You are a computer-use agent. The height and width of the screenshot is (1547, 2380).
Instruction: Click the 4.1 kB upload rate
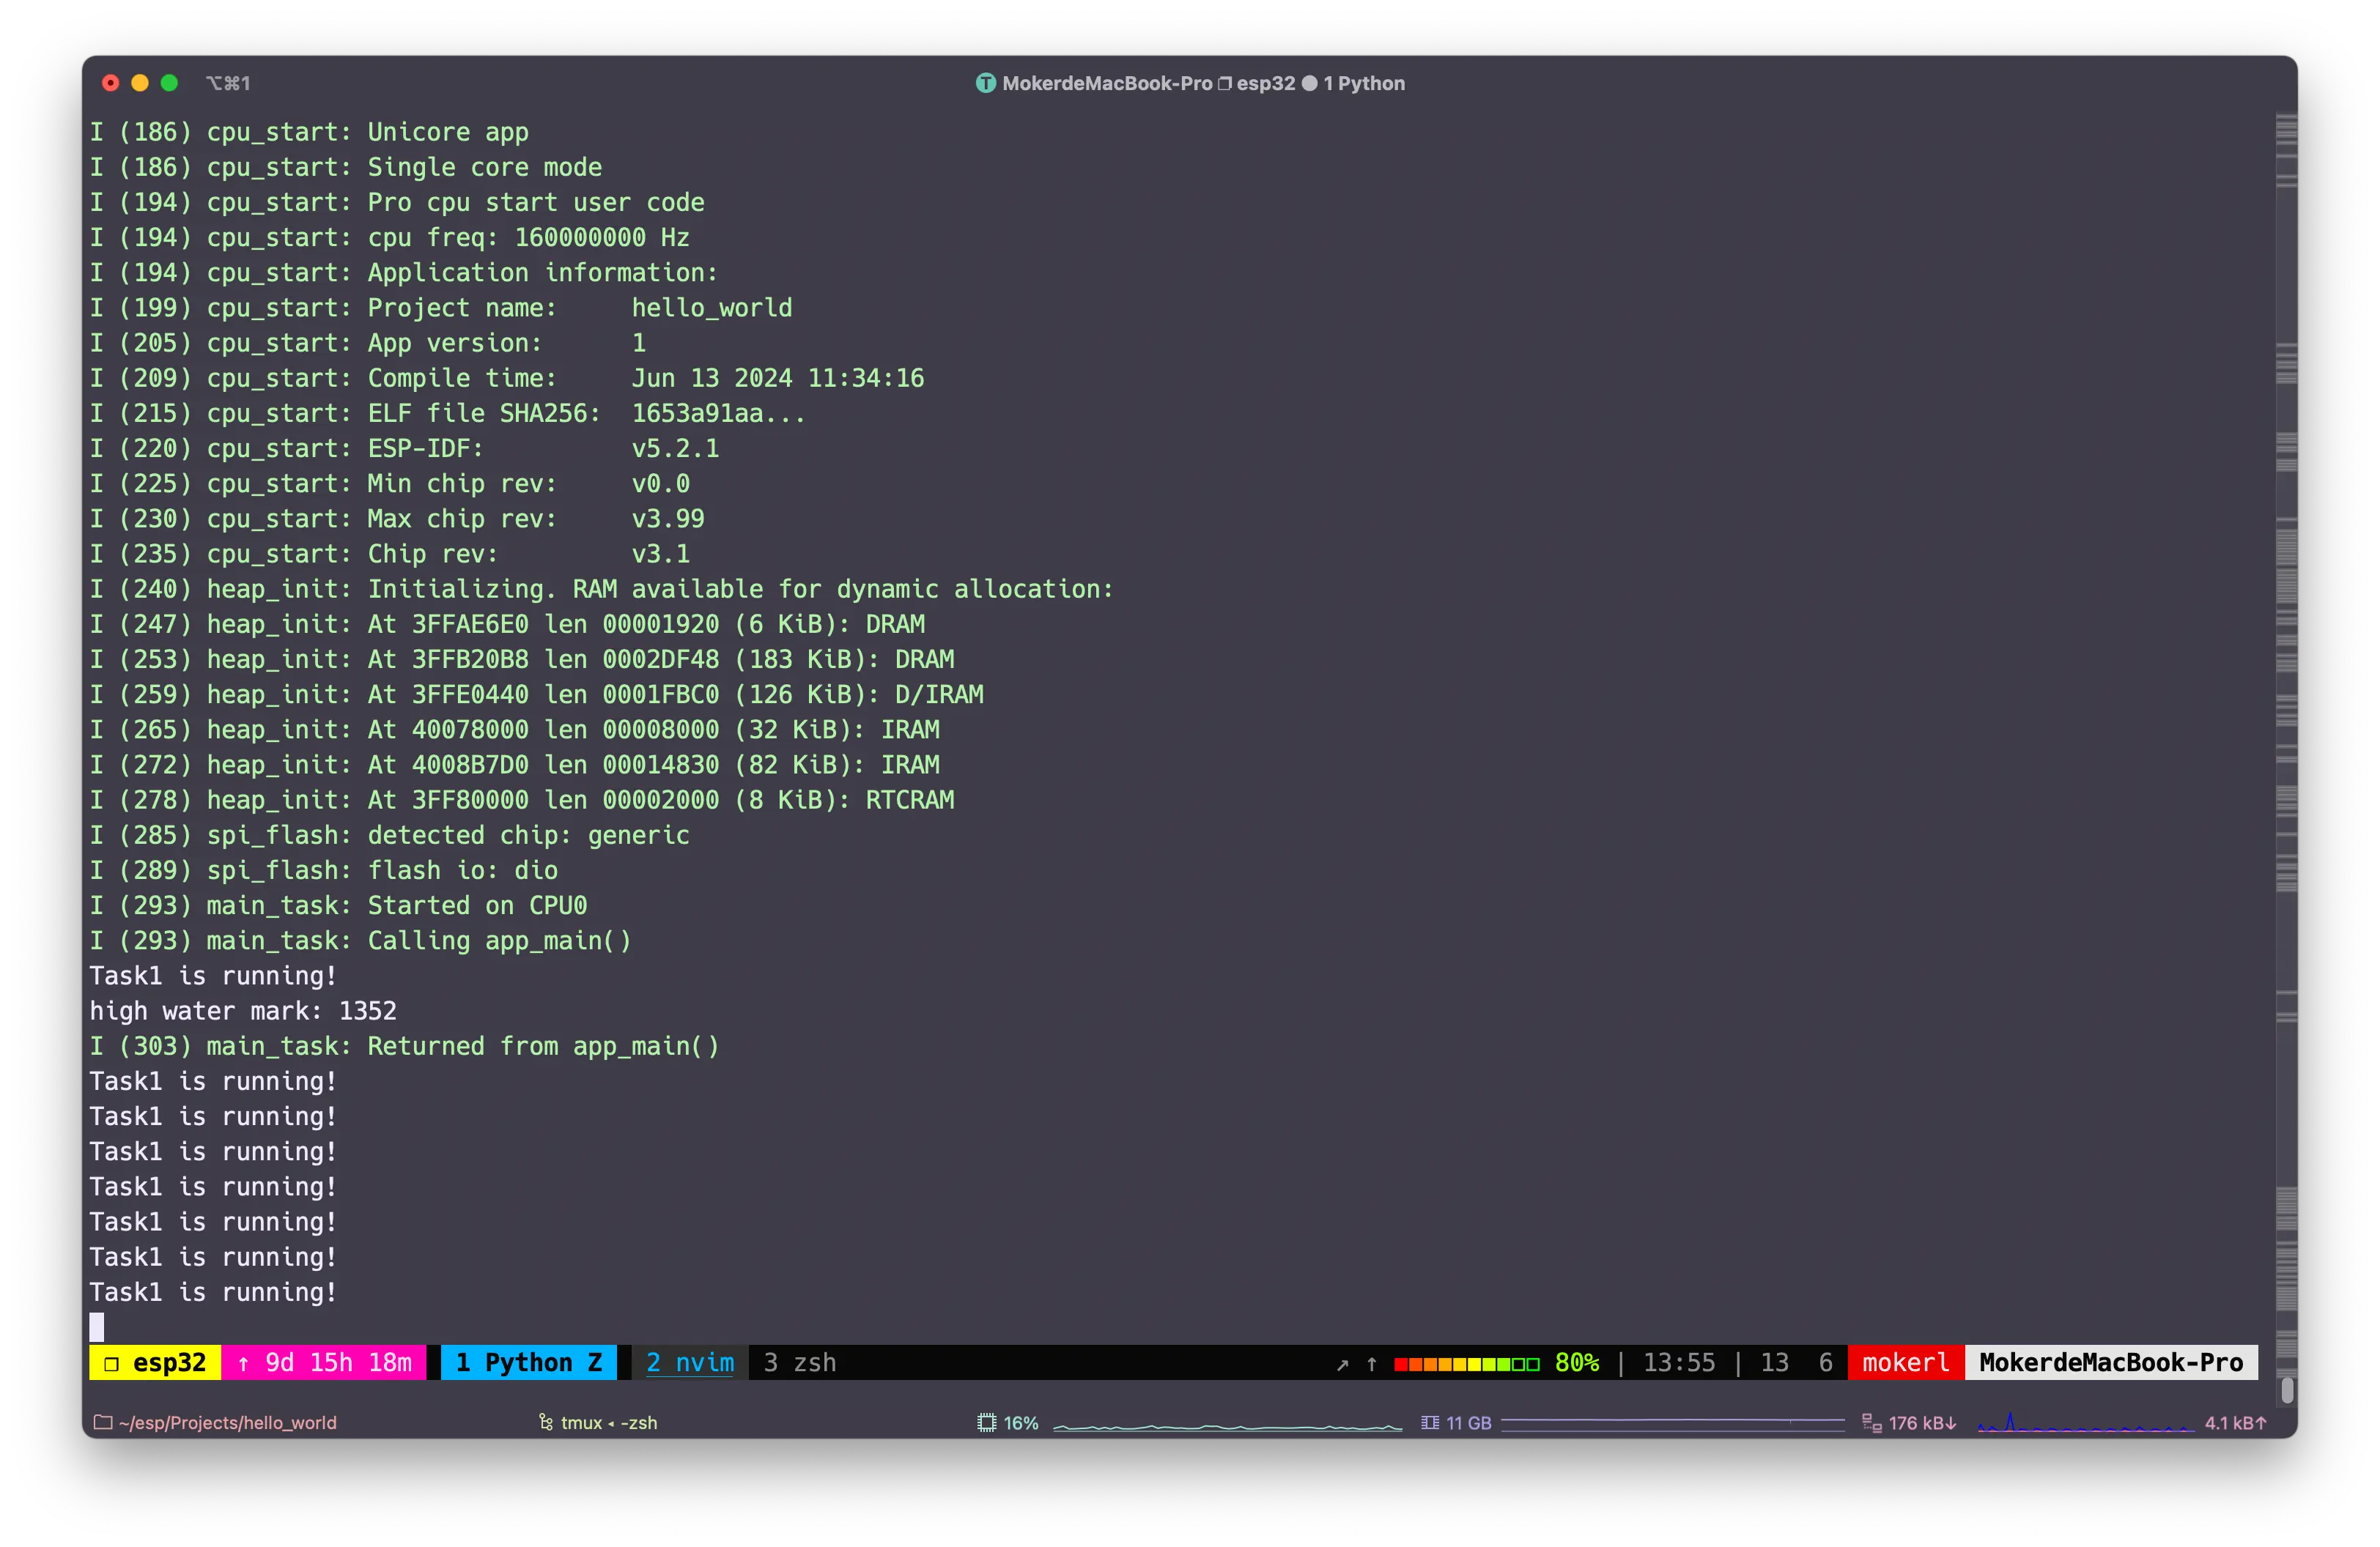pyautogui.click(x=2235, y=1422)
